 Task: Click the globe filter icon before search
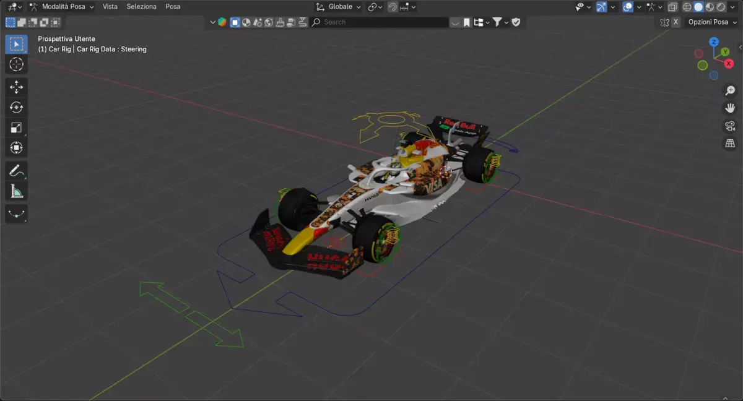pyautogui.click(x=269, y=22)
